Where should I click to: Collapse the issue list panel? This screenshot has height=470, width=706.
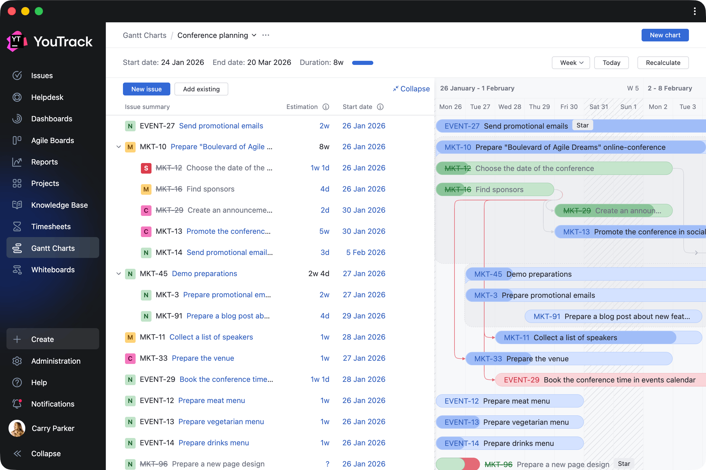click(411, 89)
